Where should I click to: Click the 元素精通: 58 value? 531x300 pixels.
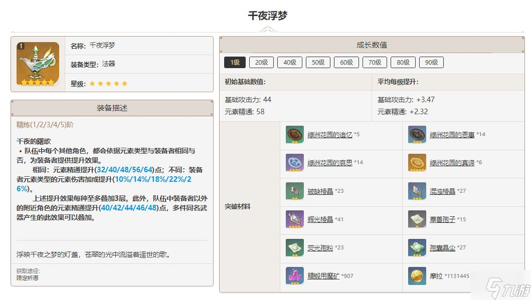(x=245, y=112)
